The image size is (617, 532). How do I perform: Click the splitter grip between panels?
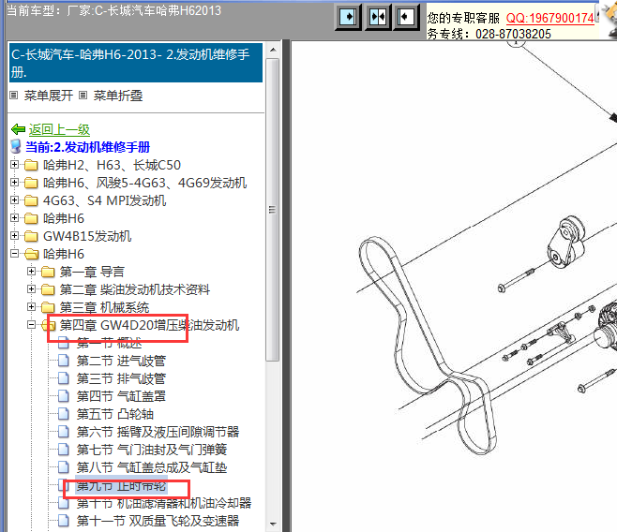[286, 286]
